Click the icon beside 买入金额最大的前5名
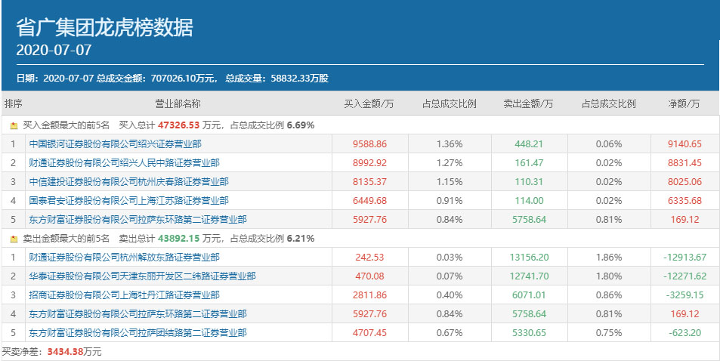Viewport: 720px width, 361px height. coord(14,125)
